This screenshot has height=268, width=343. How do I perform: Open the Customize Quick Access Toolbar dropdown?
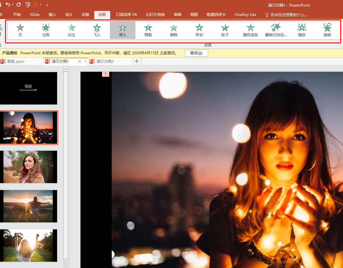click(47, 5)
